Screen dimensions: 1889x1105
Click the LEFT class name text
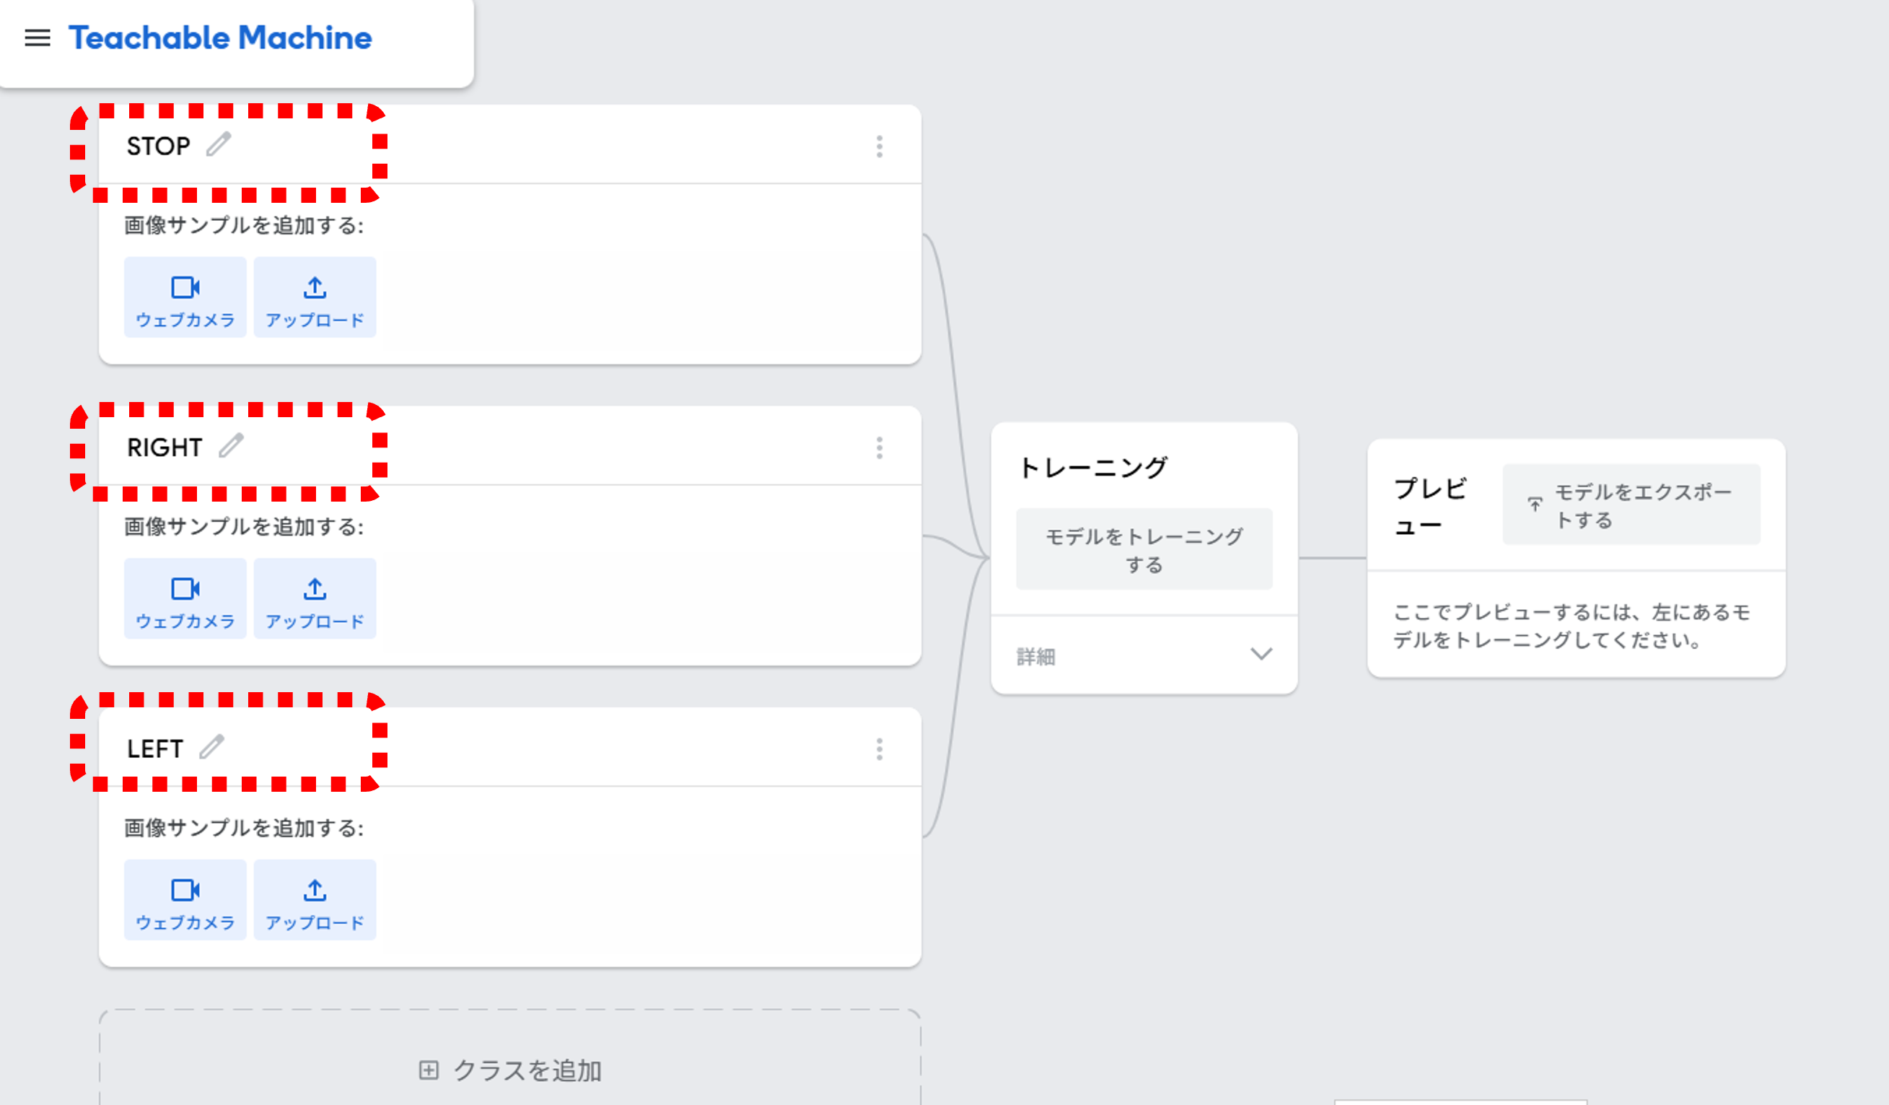155,749
